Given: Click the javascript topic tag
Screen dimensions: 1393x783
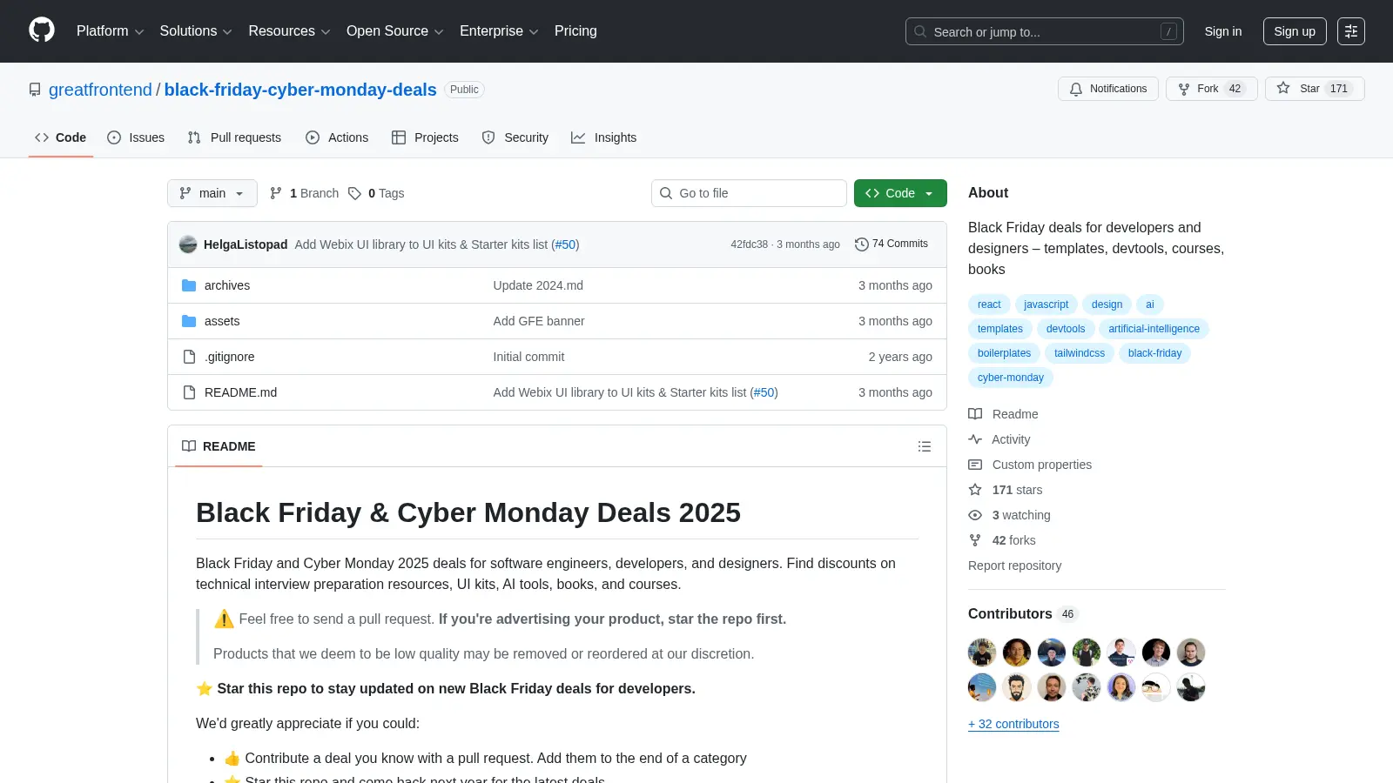Looking at the screenshot, I should tap(1046, 304).
